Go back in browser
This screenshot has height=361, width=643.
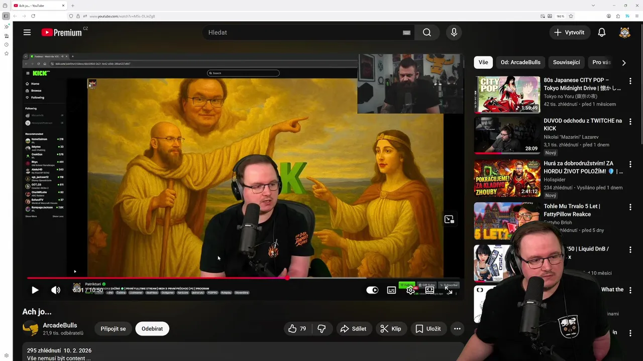[x=15, y=16]
